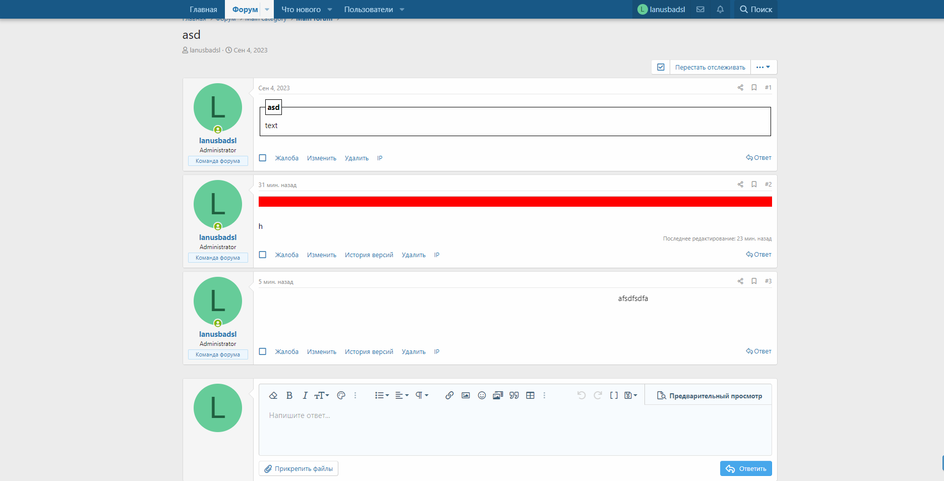Bookmark post #2

[x=754, y=184]
